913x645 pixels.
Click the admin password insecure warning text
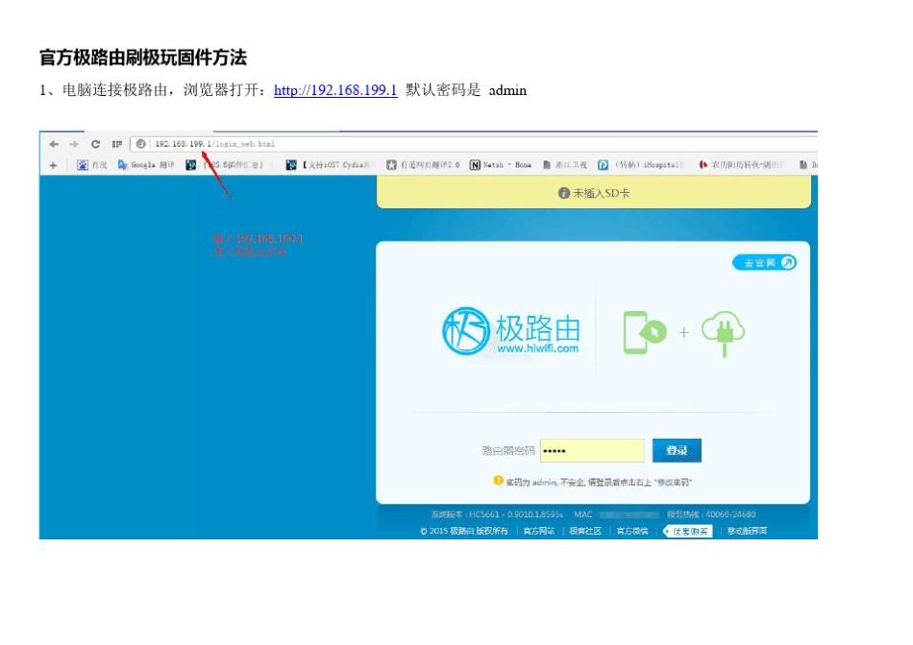point(599,482)
